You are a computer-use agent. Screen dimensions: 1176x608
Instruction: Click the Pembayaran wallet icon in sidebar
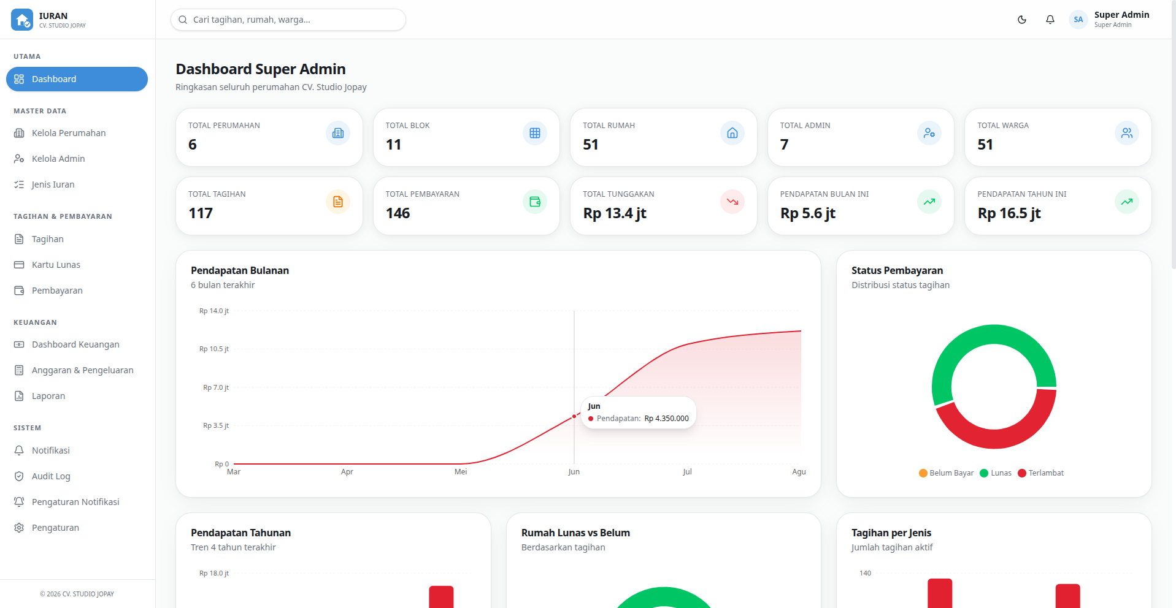point(19,291)
